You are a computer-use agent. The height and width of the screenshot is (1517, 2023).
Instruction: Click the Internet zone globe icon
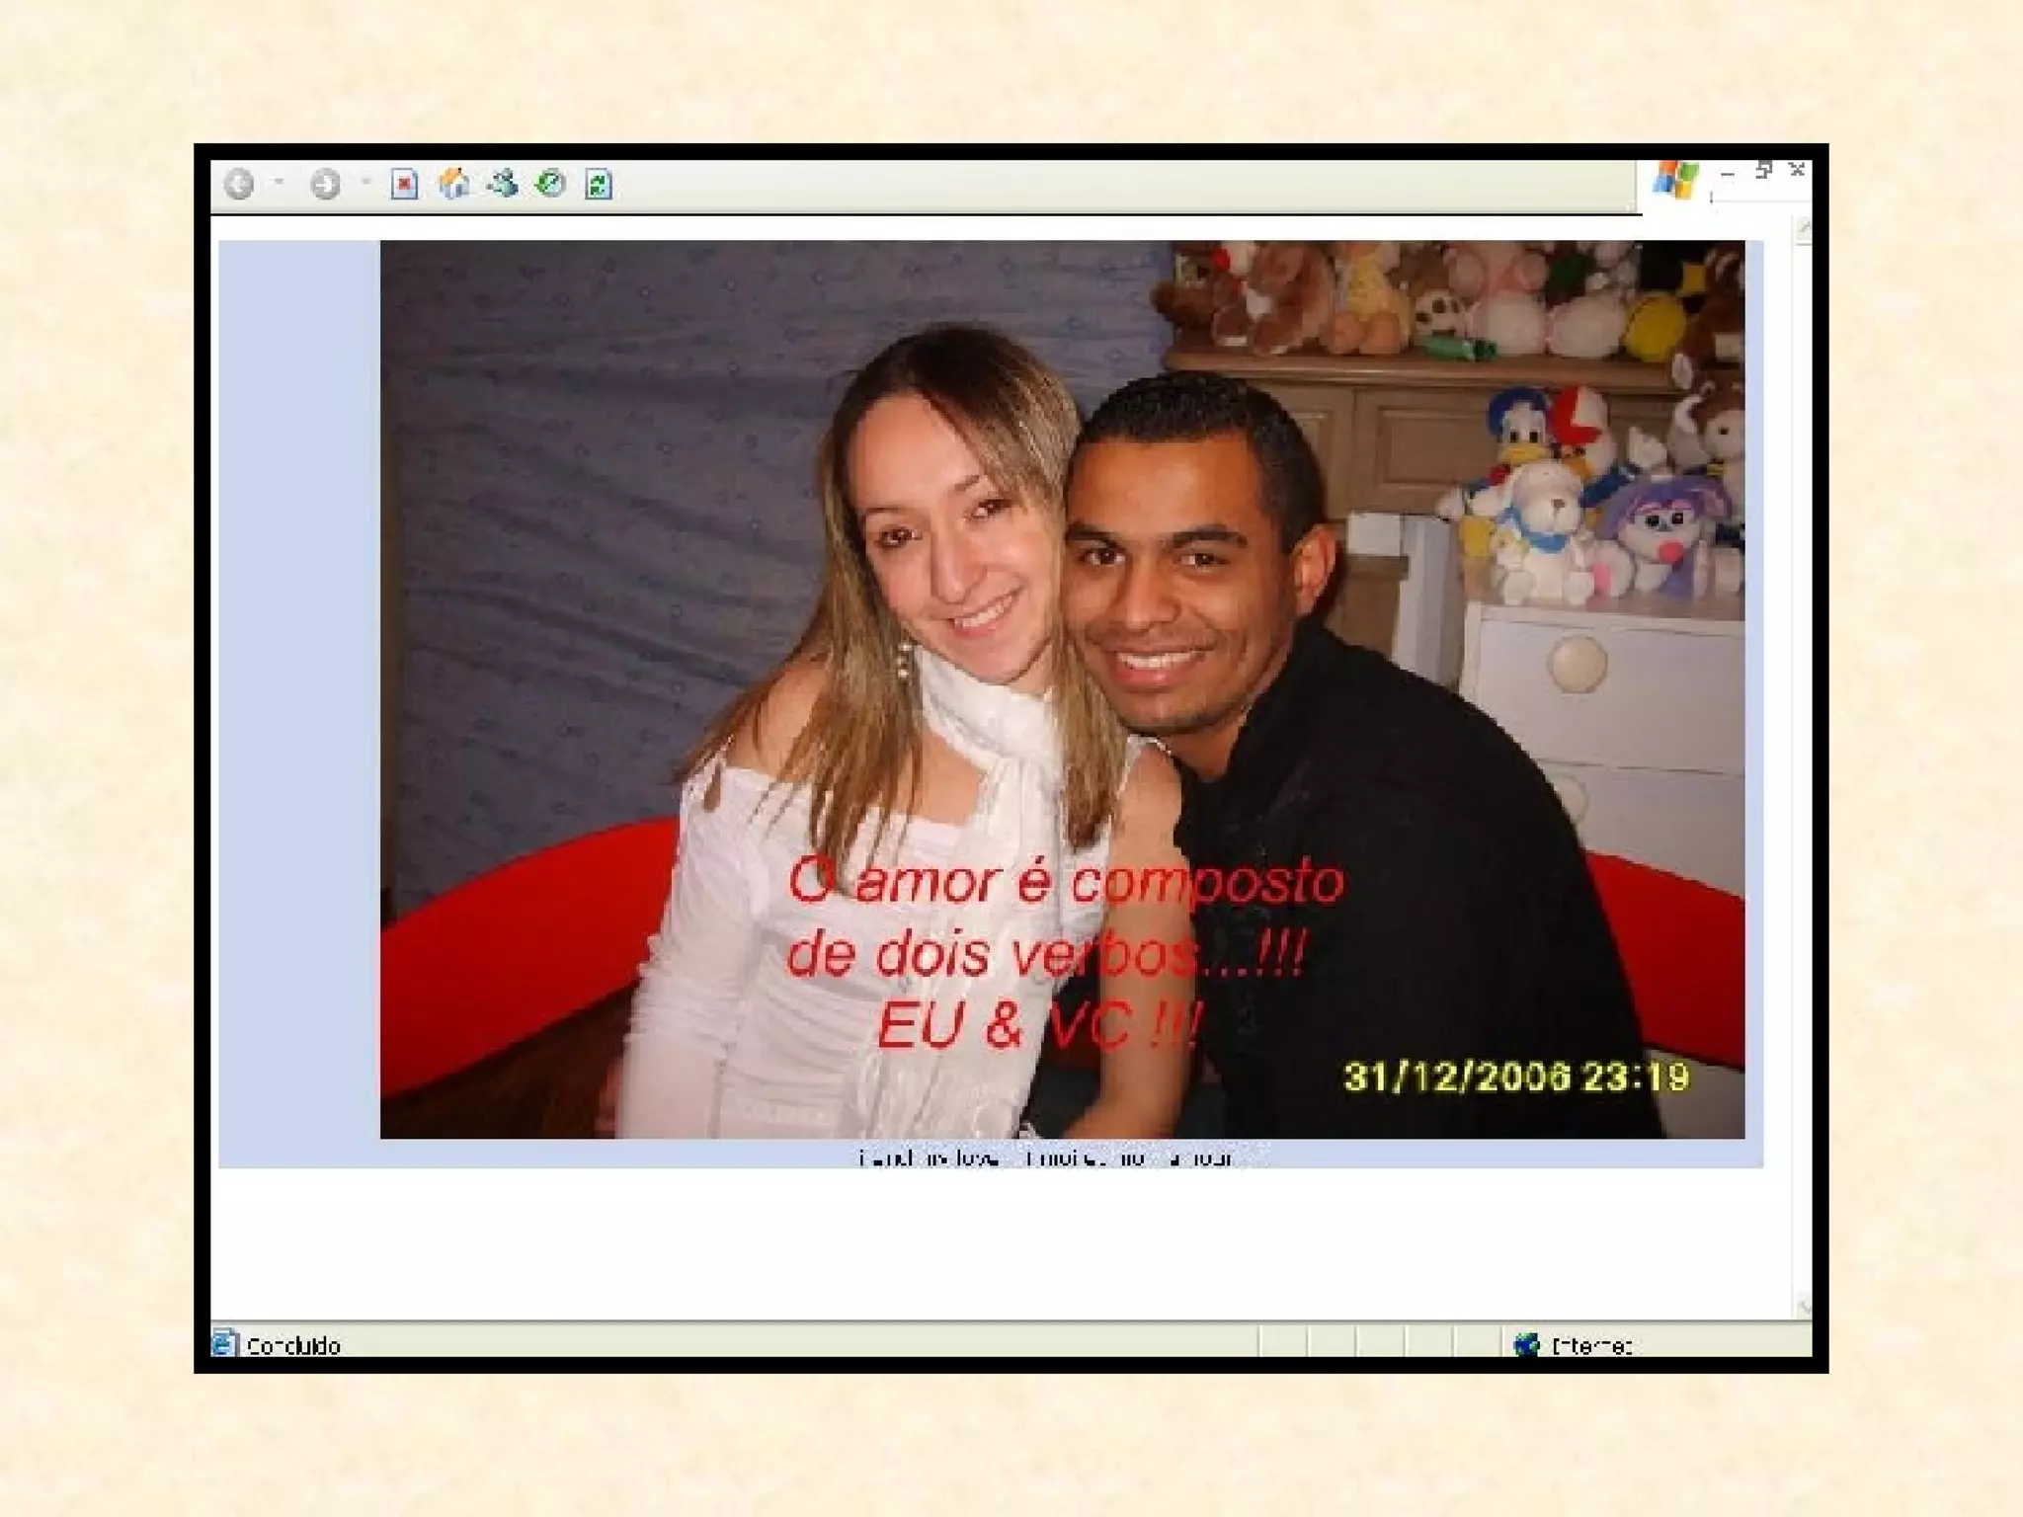[1526, 1344]
